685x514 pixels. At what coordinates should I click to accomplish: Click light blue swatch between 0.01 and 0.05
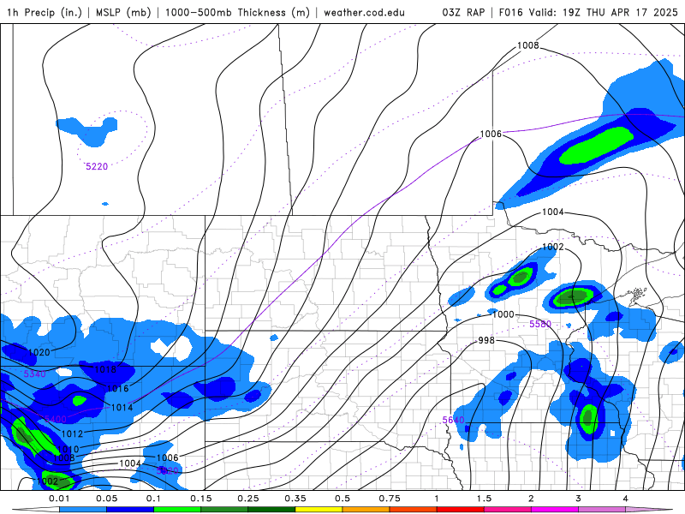83,510
